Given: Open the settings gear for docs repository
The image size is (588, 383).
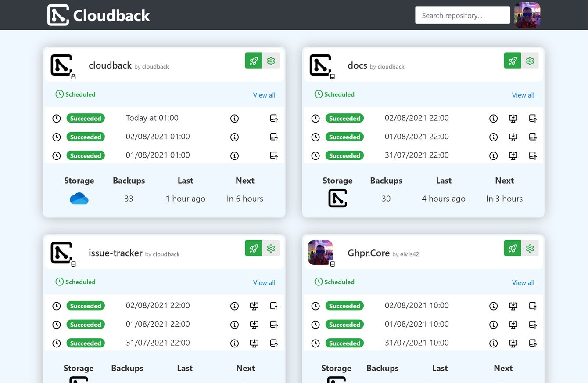Looking at the screenshot, I should click(x=530, y=61).
